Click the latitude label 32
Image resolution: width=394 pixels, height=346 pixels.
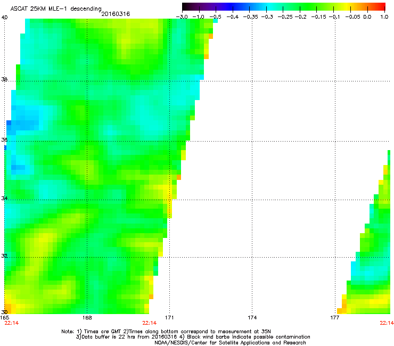(x=4, y=256)
